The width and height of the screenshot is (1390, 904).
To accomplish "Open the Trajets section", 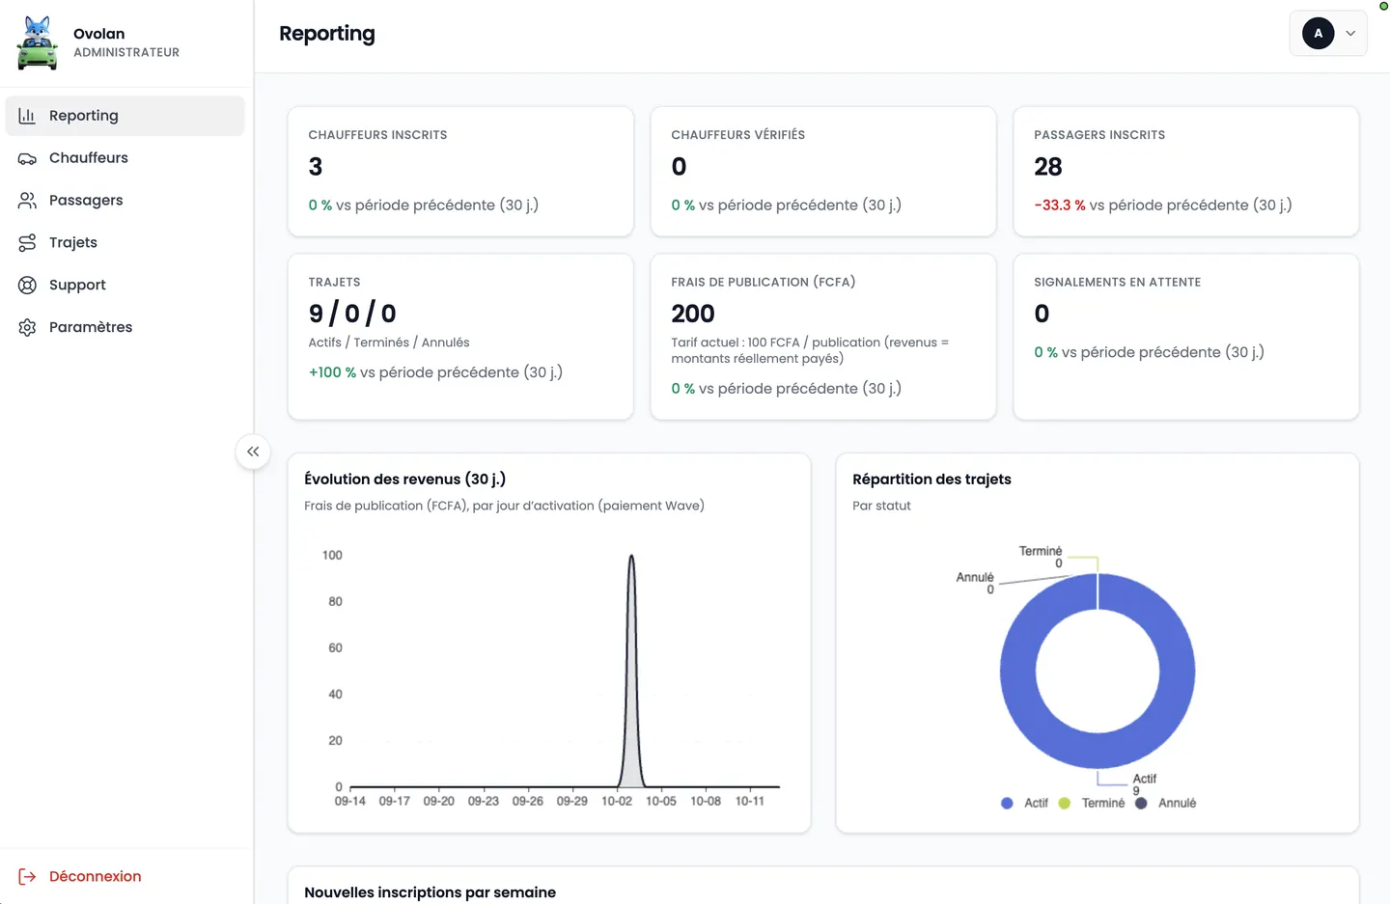I will (x=125, y=243).
